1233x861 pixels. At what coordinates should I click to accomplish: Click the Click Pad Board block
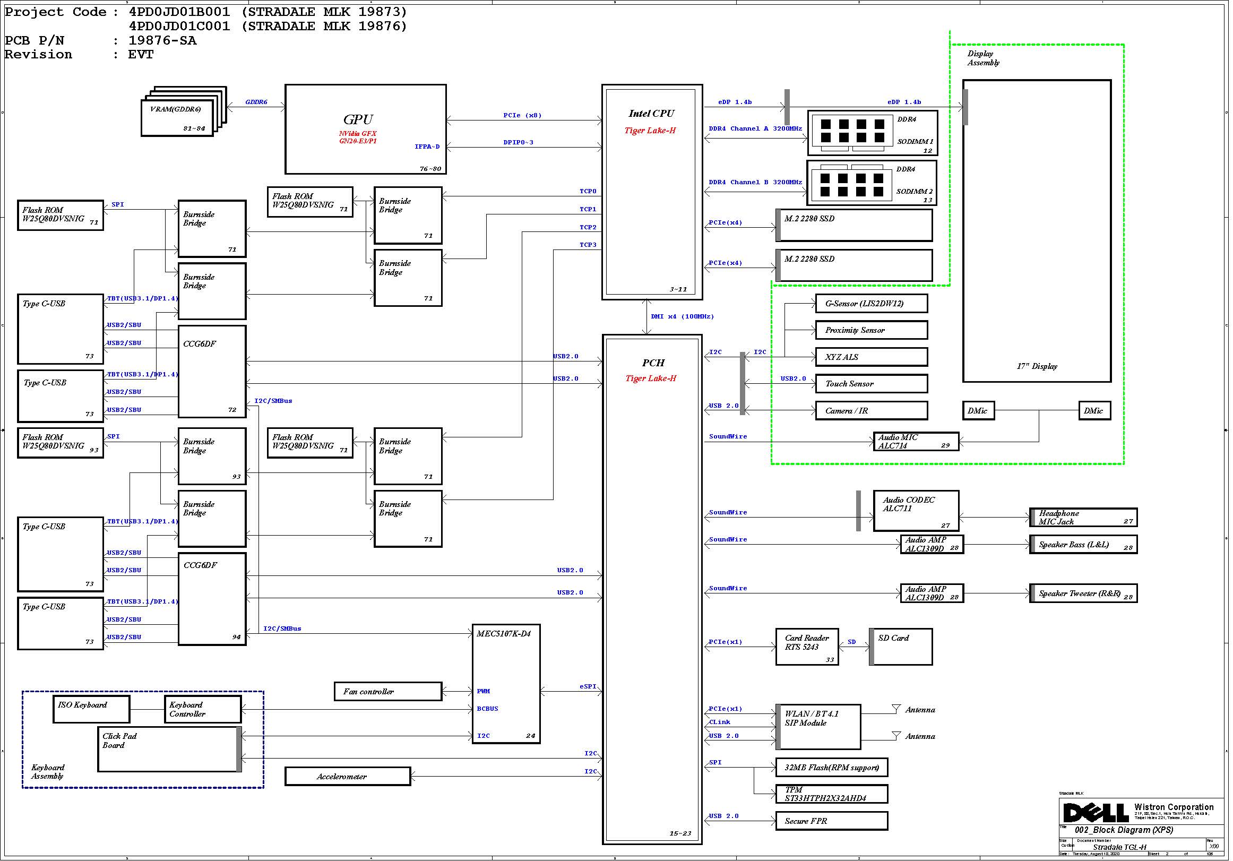(170, 751)
